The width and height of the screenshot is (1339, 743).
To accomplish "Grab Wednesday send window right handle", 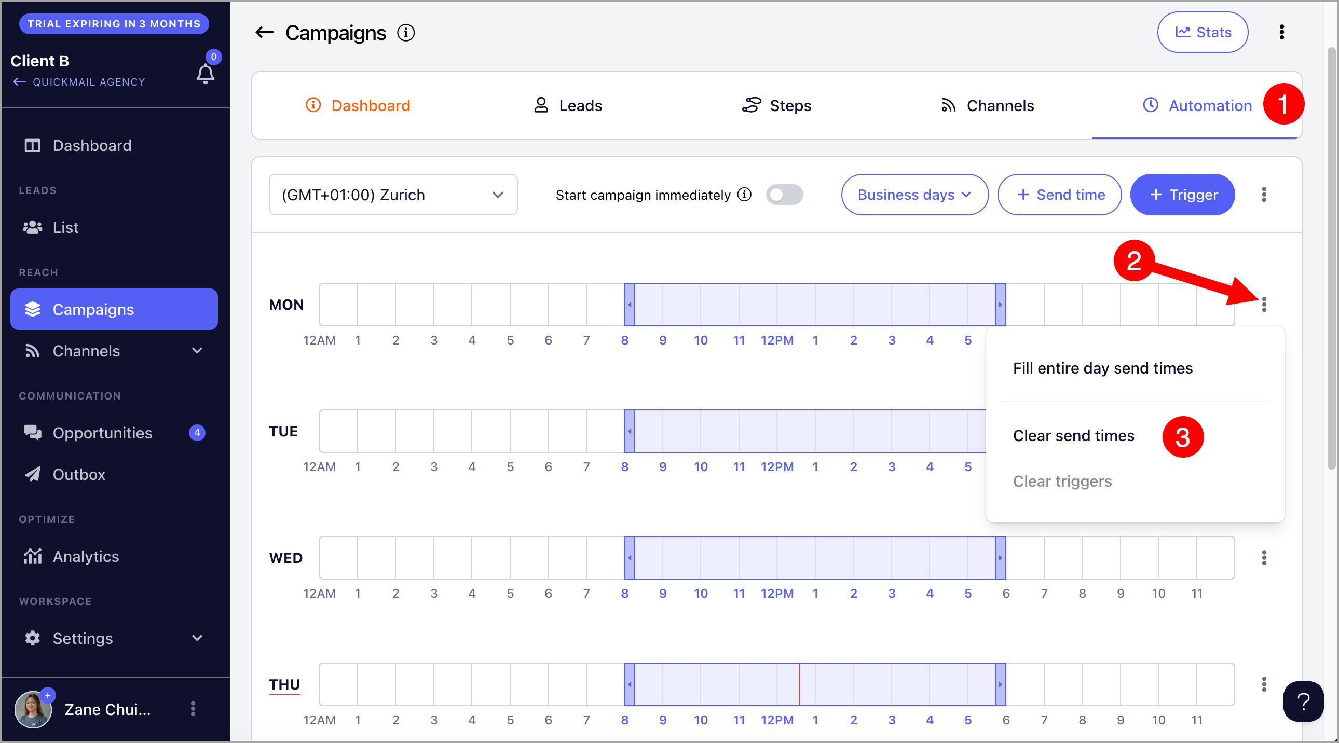I will coord(1000,558).
